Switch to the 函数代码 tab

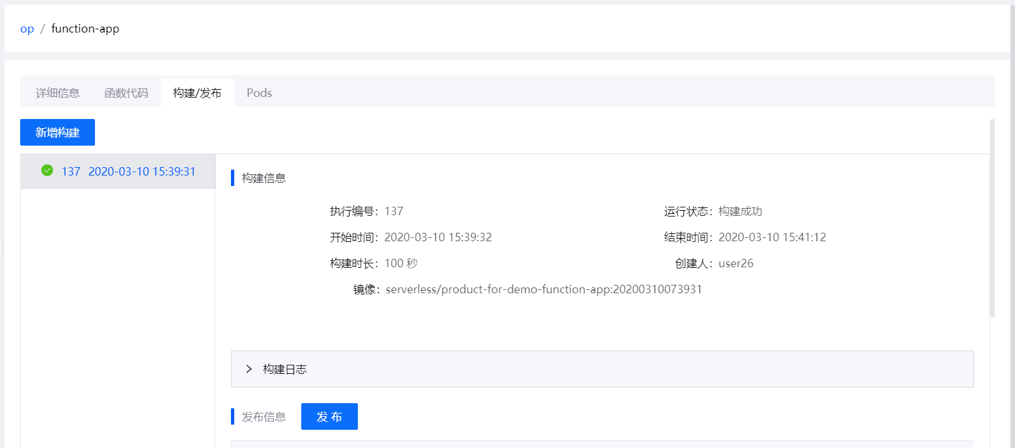(x=126, y=92)
